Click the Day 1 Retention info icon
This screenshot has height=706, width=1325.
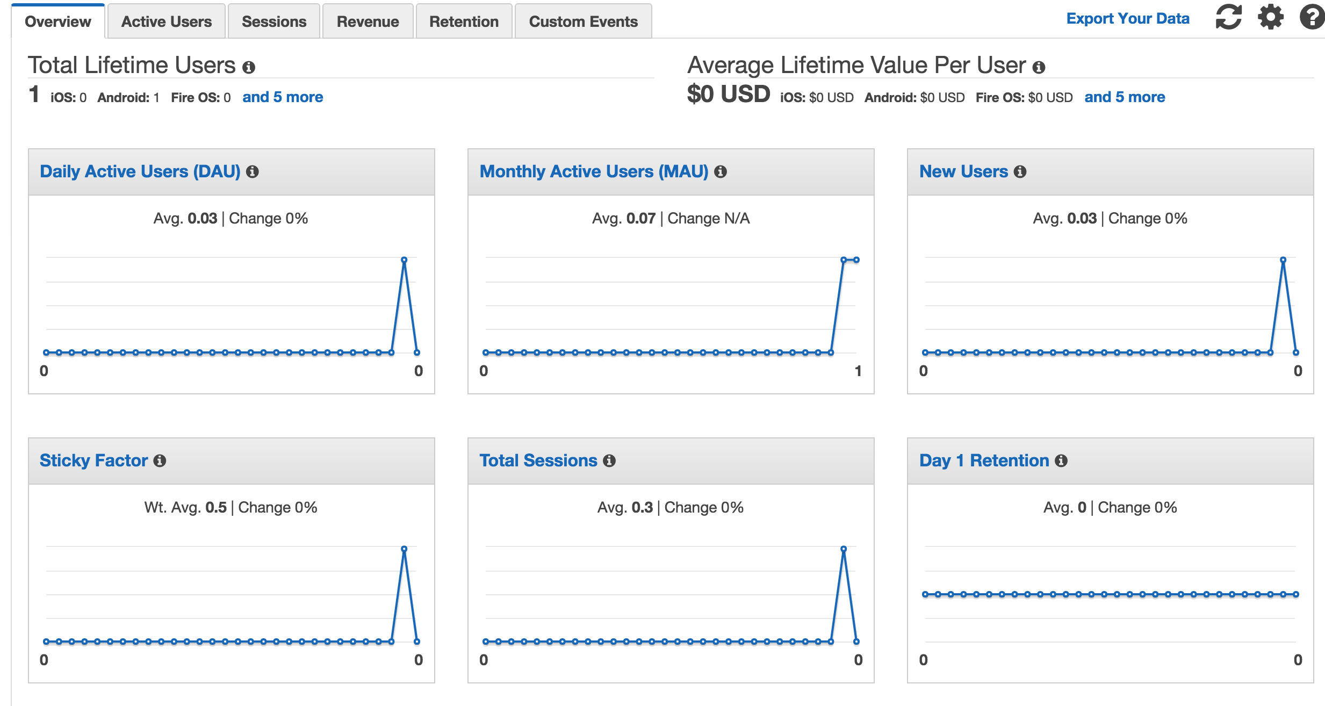pyautogui.click(x=1060, y=461)
